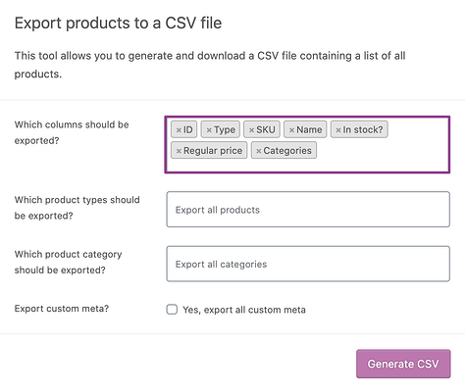The width and height of the screenshot is (465, 392).
Task: Remove the Name column tag
Action: [291, 130]
